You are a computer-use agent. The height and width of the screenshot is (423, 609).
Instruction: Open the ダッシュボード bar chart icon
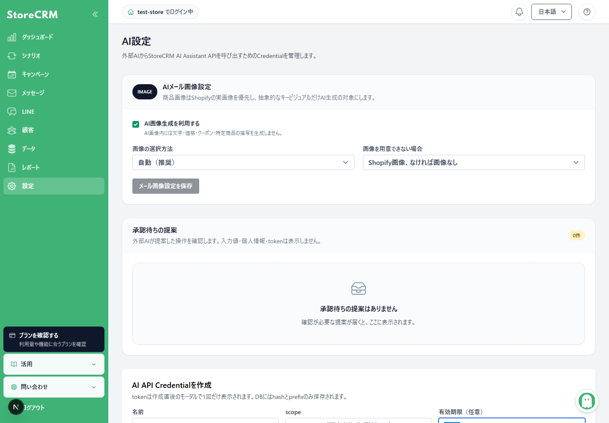(12, 37)
